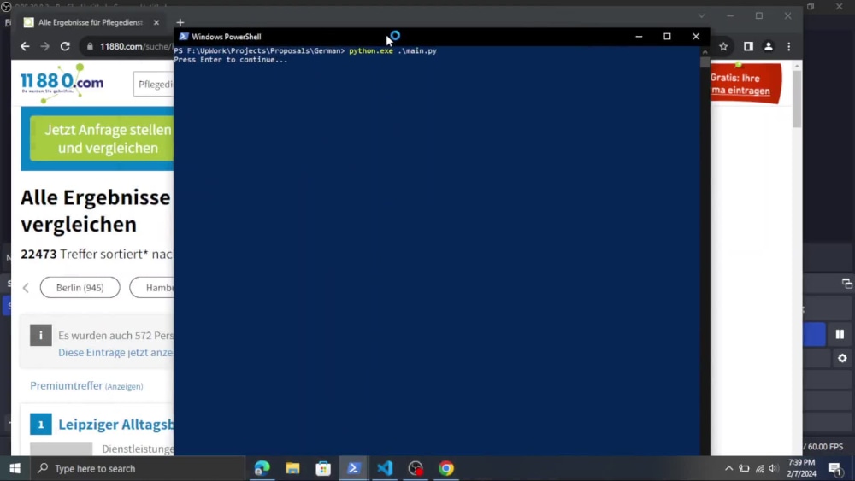855x481 pixels.
Task: Open OBS Studio from the taskbar
Action: point(416,468)
